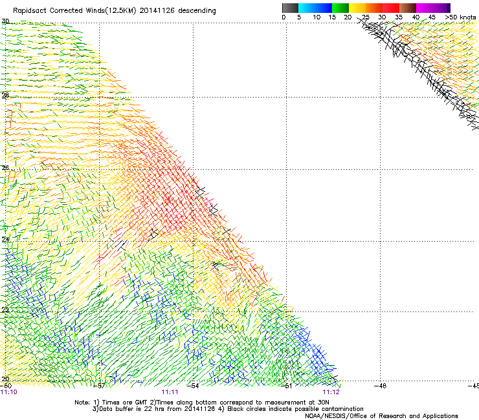Click the longitude label -57
This screenshot has width=479, height=420.
point(98,386)
